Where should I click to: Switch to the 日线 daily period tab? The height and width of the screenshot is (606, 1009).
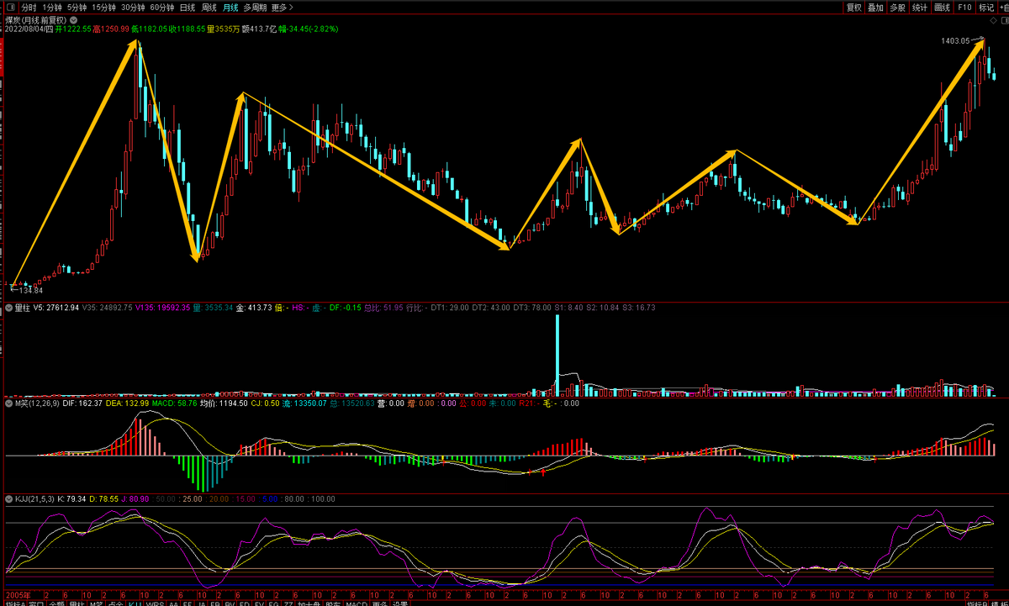[186, 8]
